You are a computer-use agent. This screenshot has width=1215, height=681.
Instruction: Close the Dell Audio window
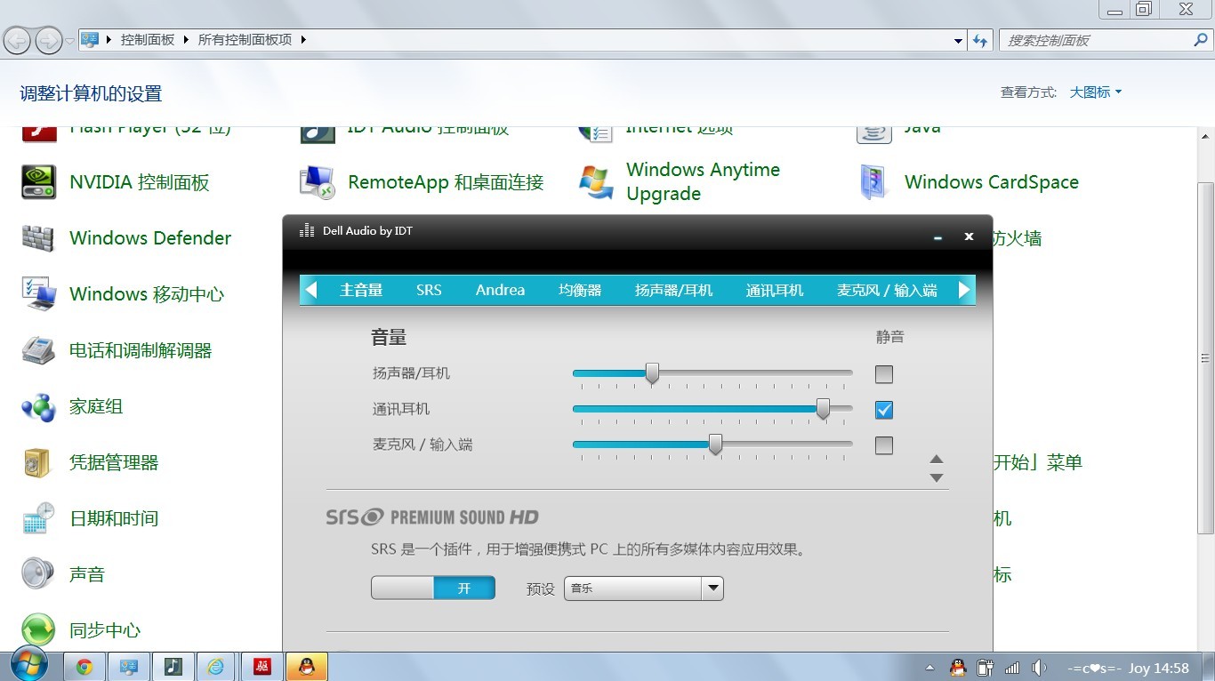click(969, 236)
